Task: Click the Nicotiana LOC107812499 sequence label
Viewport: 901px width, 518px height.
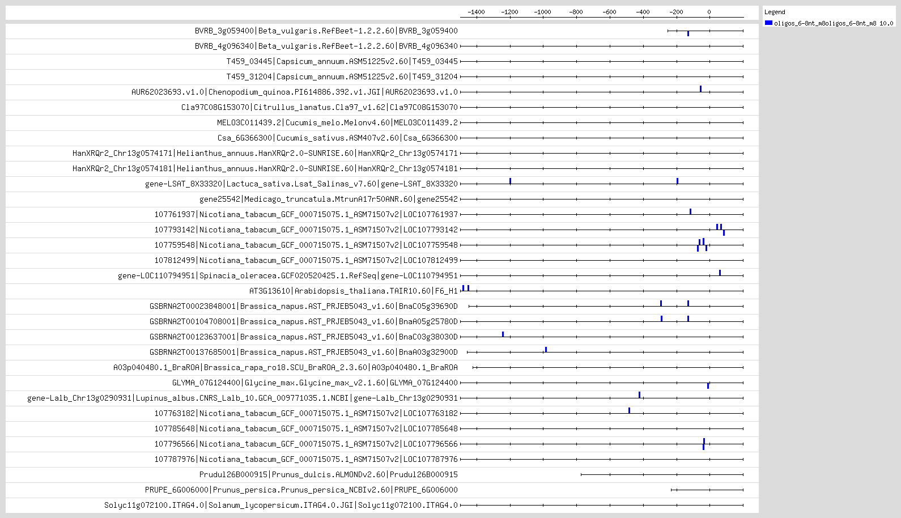Action: click(306, 260)
